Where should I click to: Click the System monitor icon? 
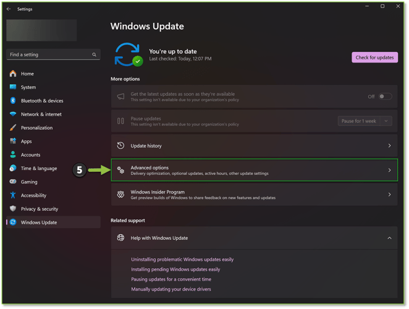point(13,87)
